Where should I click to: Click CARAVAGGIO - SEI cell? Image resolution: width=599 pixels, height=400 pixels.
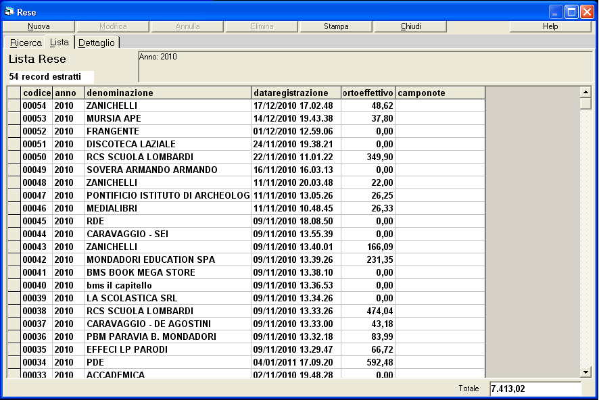click(x=168, y=234)
